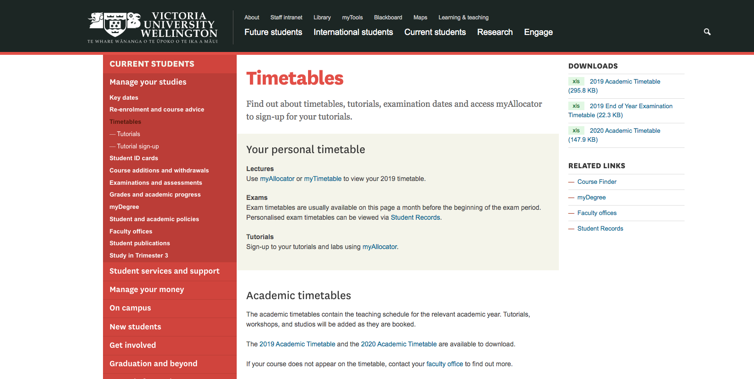Select Engage navigation item
754x379 pixels.
(538, 32)
